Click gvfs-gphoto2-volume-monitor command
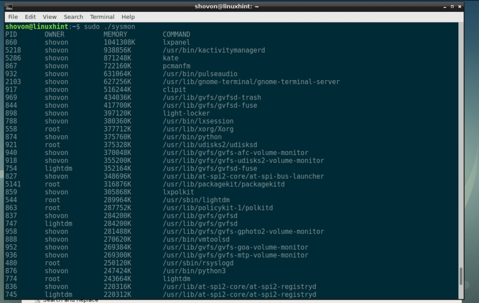The image size is (479, 303). 243,232
